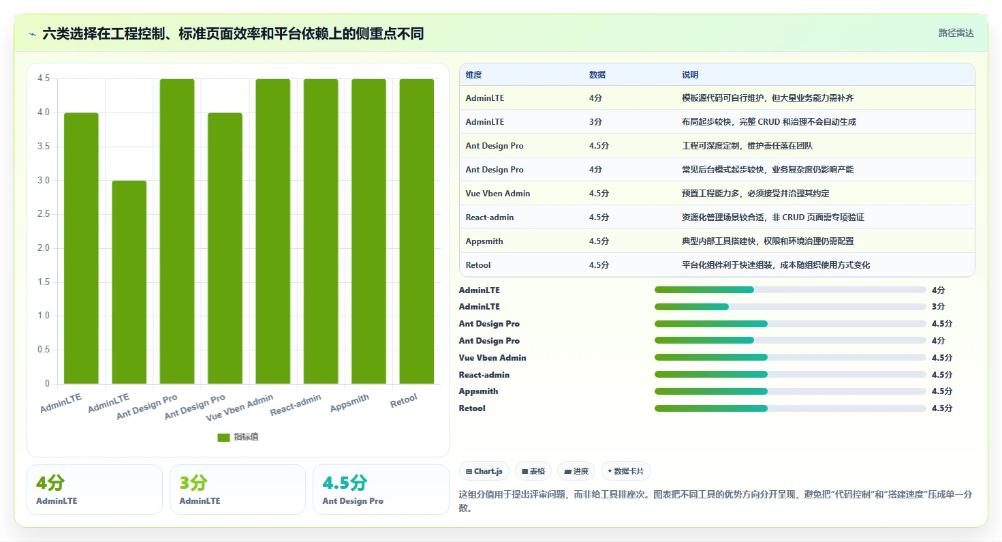Viewport: 1002px width, 542px height.
Task: Click the 3分 AdminLTE data card
Action: click(238, 490)
